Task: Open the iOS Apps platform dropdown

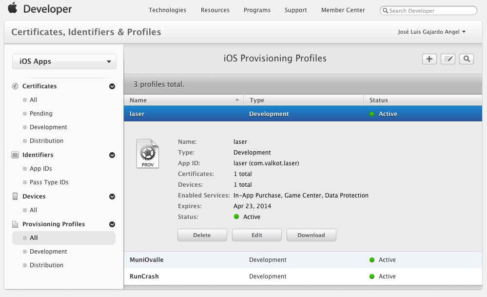Action: click(64, 61)
